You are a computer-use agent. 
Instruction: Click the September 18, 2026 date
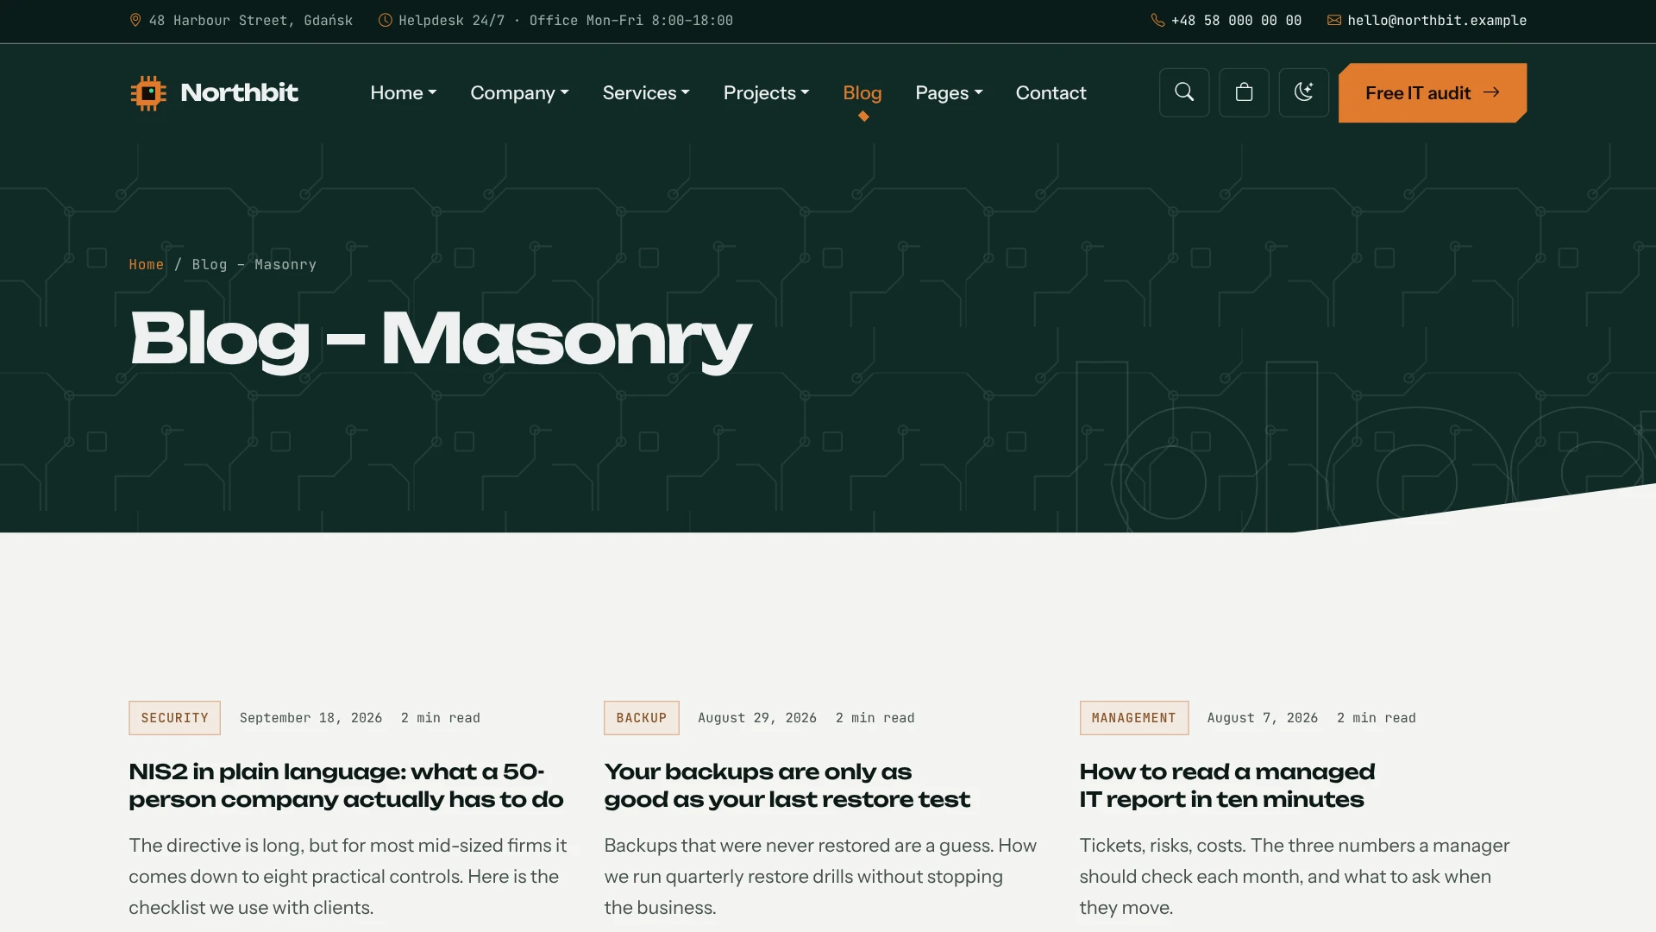coord(310,718)
